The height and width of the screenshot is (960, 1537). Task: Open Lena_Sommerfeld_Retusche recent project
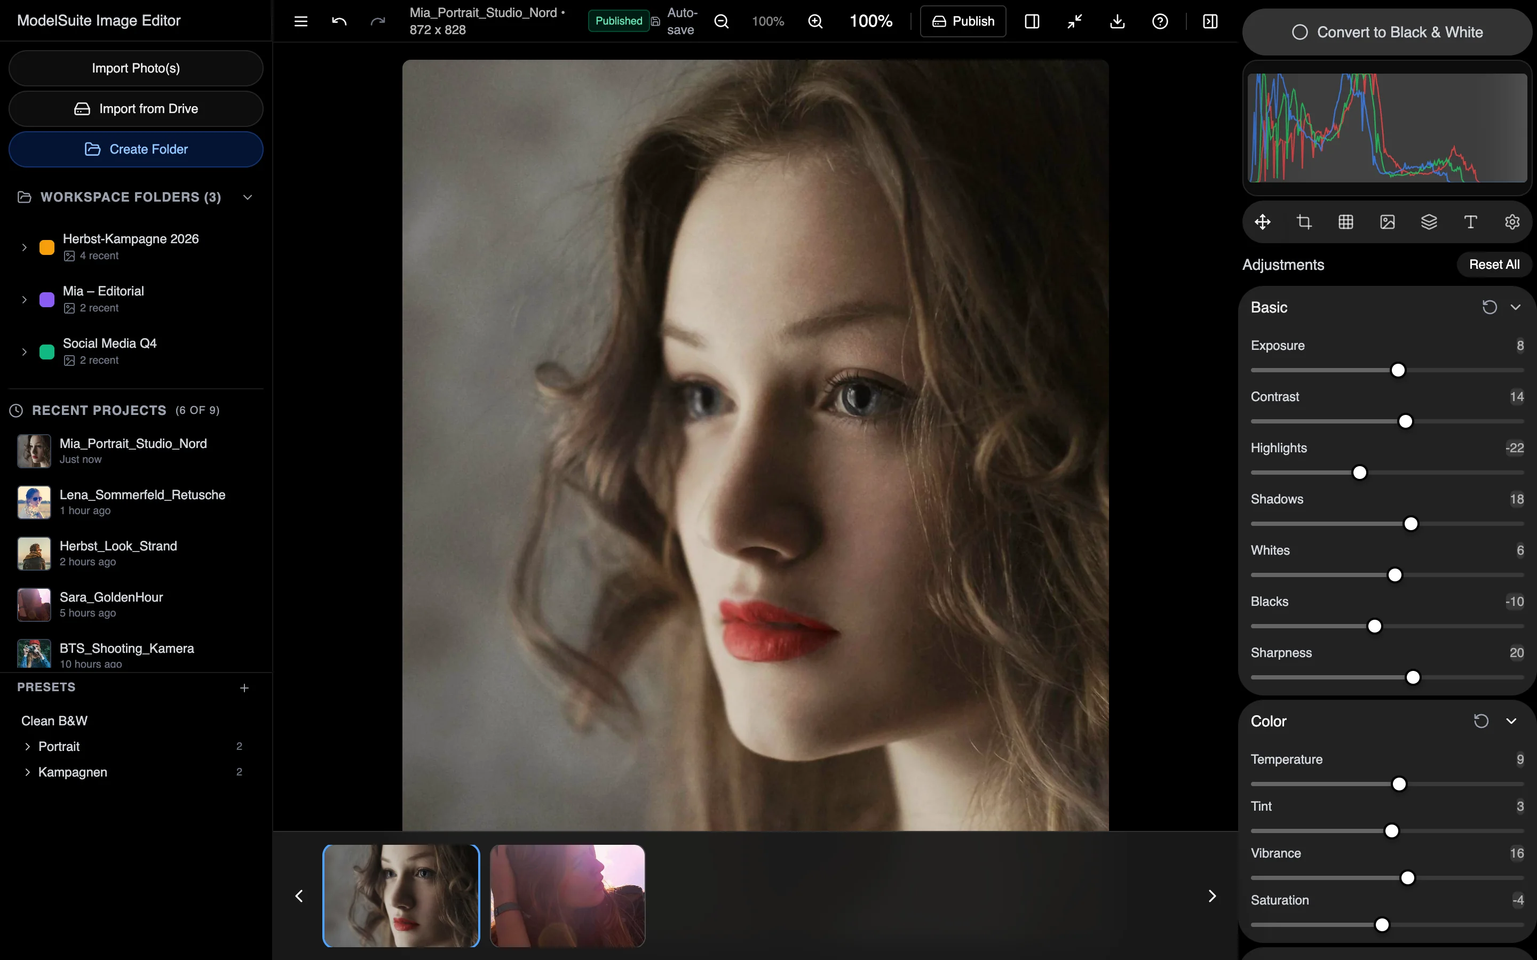pos(136,502)
